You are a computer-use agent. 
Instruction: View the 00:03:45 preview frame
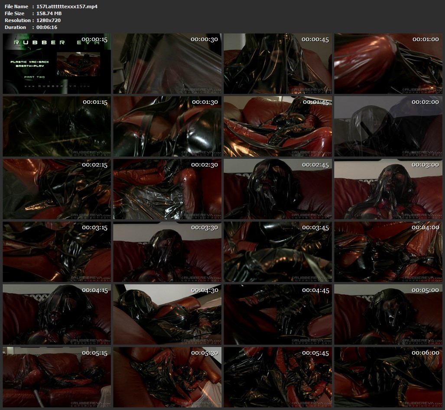(x=278, y=252)
